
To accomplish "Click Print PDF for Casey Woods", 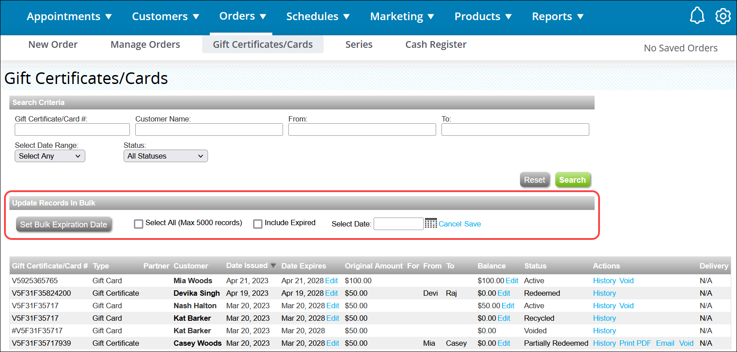I will (635, 343).
